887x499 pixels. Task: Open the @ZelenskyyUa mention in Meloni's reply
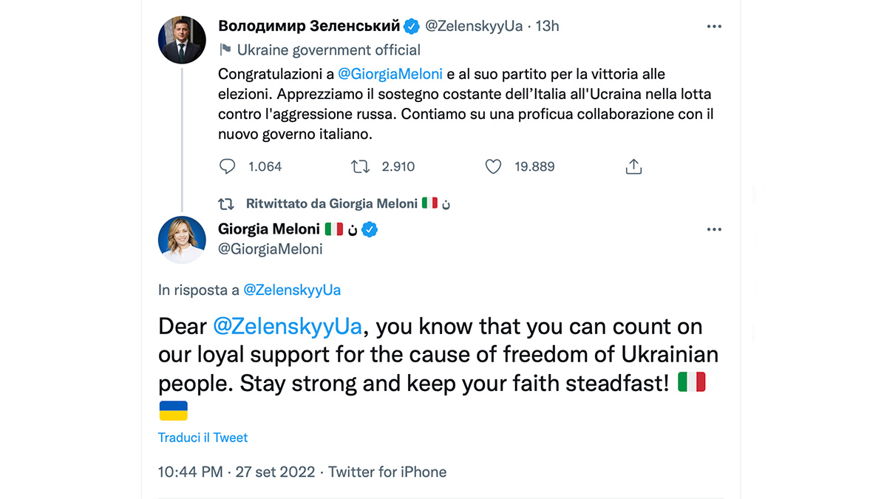pyautogui.click(x=288, y=326)
